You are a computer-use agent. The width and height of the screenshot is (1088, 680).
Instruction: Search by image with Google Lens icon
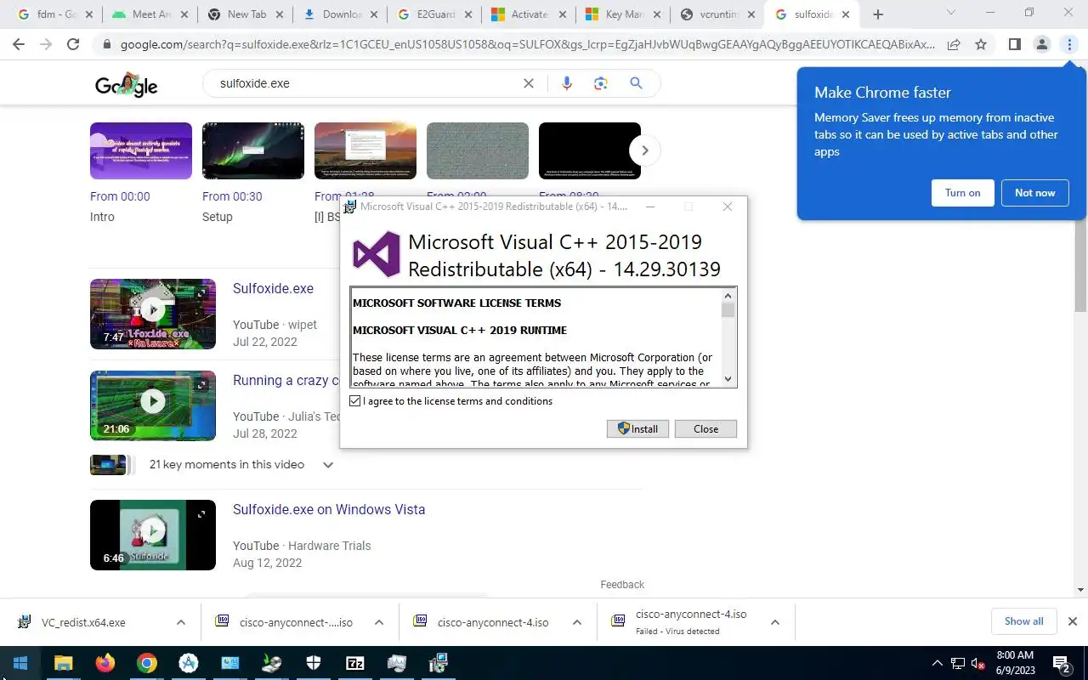click(x=601, y=83)
